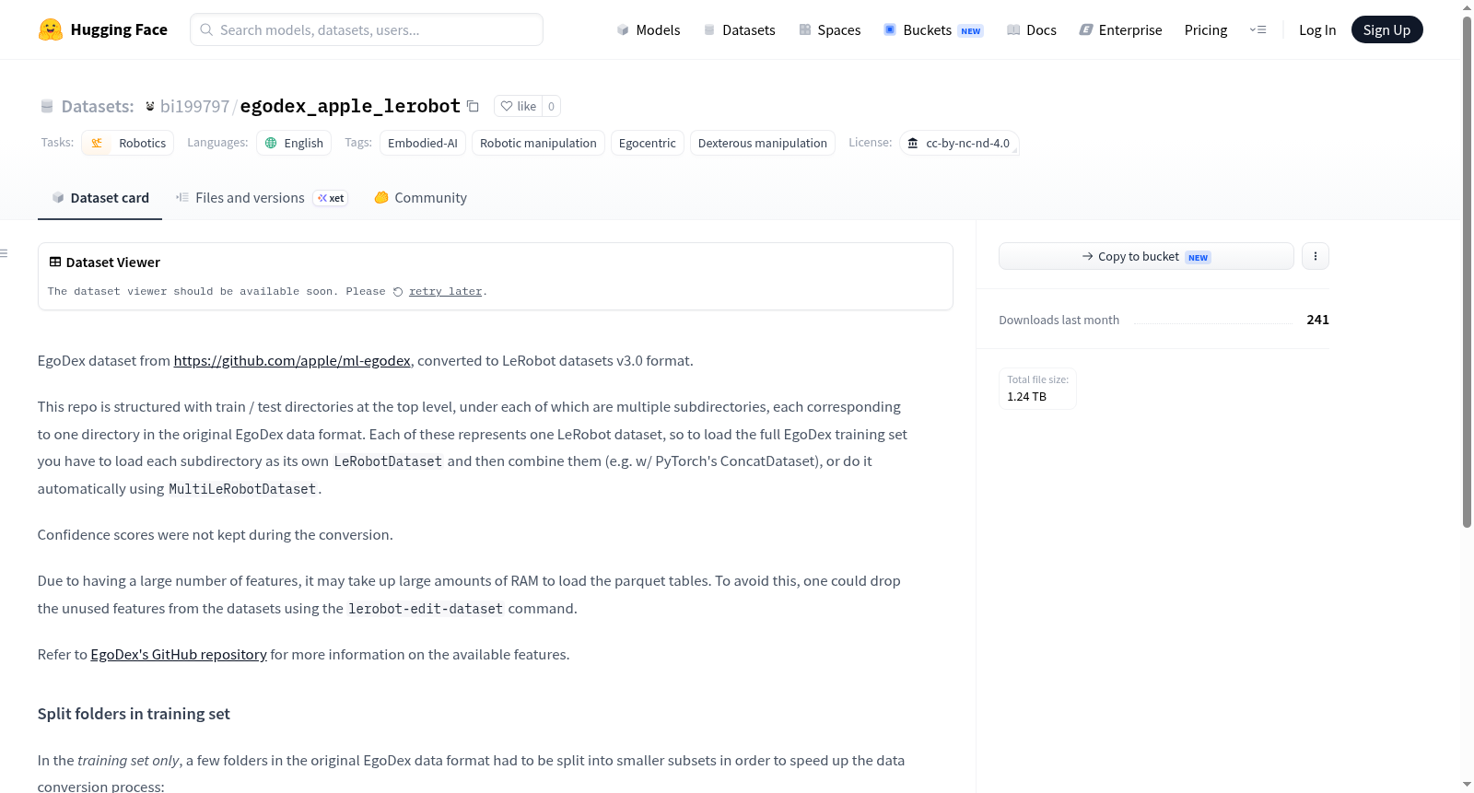Open the bi199797 user profile link
The height and width of the screenshot is (793, 1474).
(x=194, y=106)
